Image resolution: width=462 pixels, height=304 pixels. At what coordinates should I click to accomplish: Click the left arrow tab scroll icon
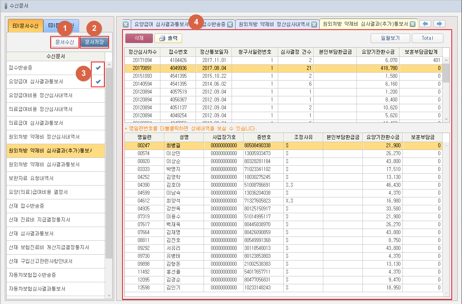pos(425,24)
